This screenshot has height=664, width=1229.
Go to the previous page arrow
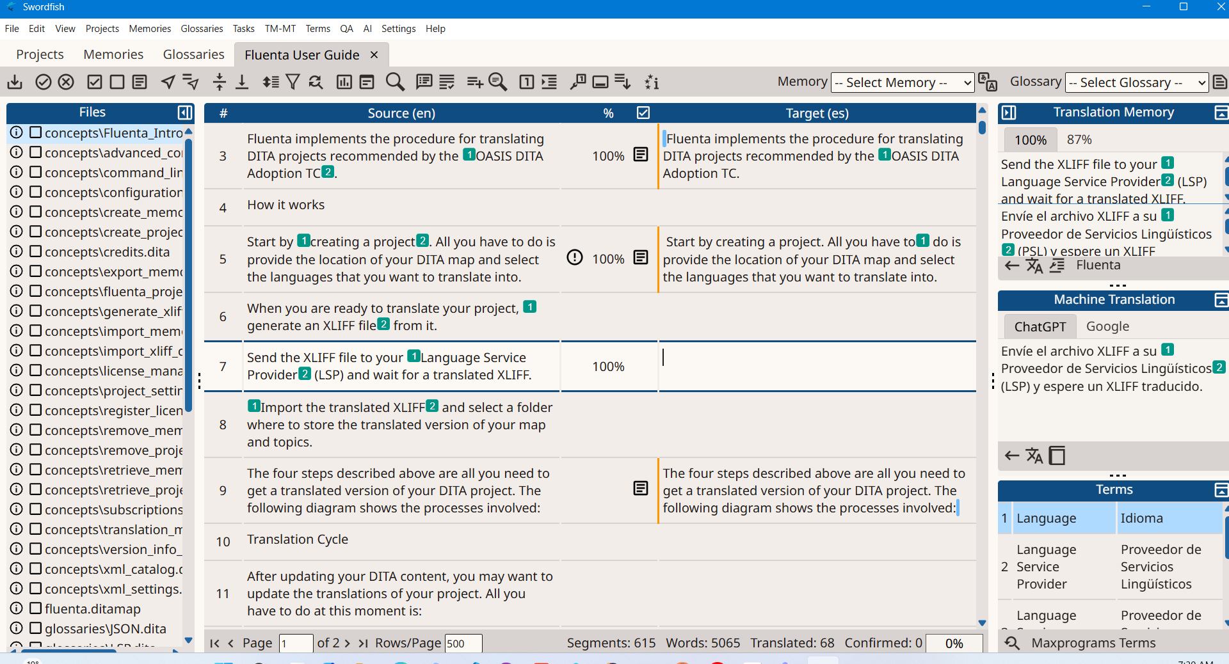230,643
